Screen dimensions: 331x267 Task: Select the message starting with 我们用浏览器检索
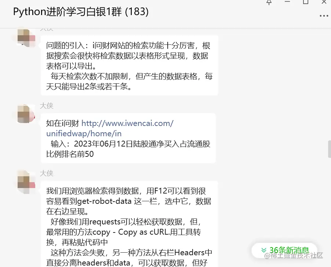[130, 224]
